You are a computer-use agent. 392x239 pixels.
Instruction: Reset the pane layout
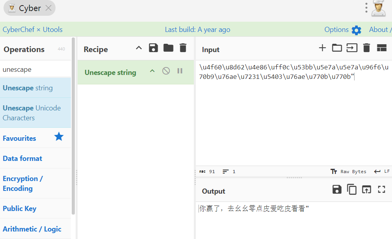point(381,48)
